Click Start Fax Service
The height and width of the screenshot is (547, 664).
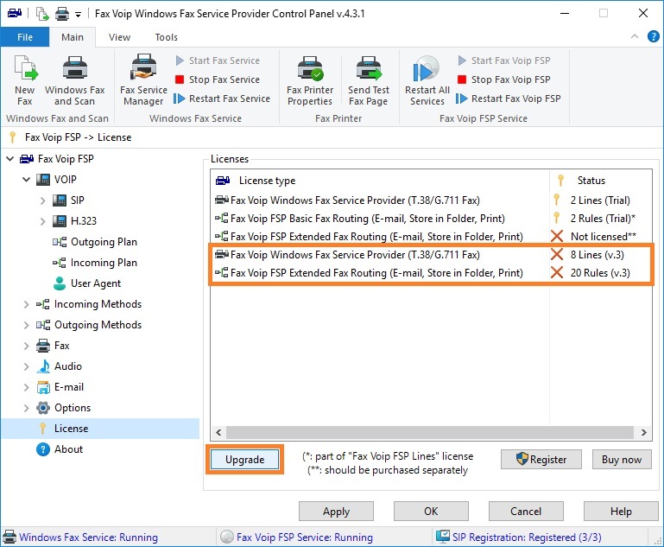pos(218,60)
